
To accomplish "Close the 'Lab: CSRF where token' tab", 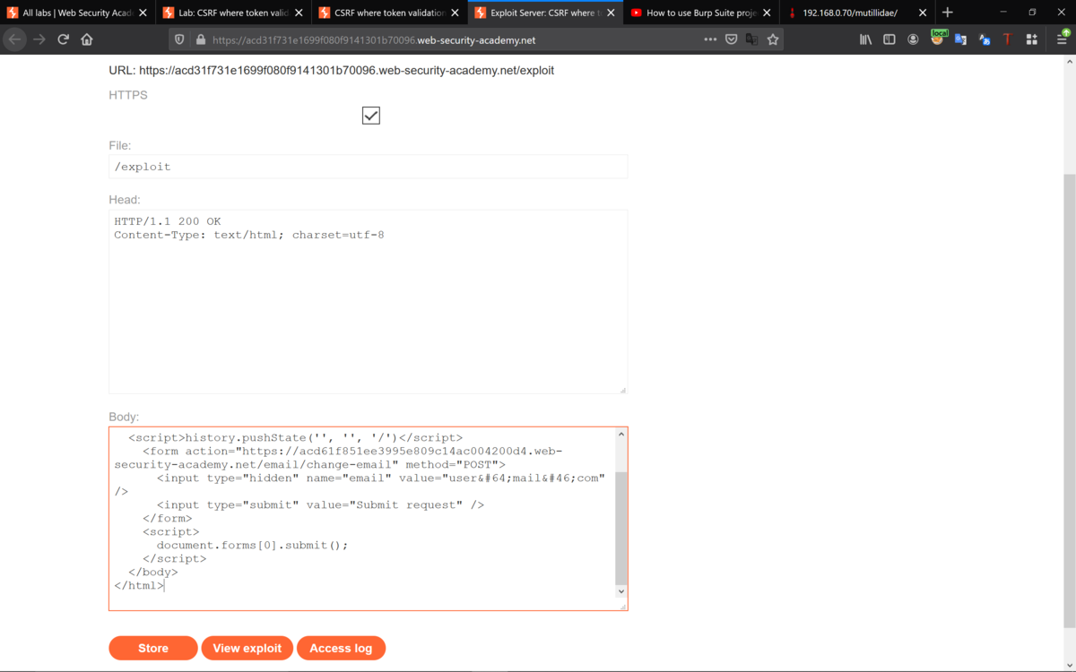I will [x=299, y=13].
